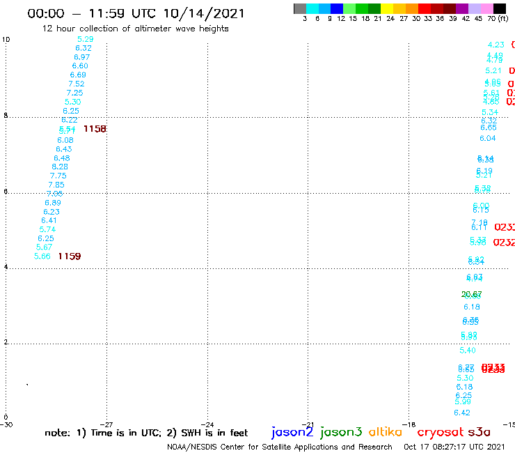Select the 6.48 wave height reading
Screen dimensions: 515x453
(x=62, y=158)
